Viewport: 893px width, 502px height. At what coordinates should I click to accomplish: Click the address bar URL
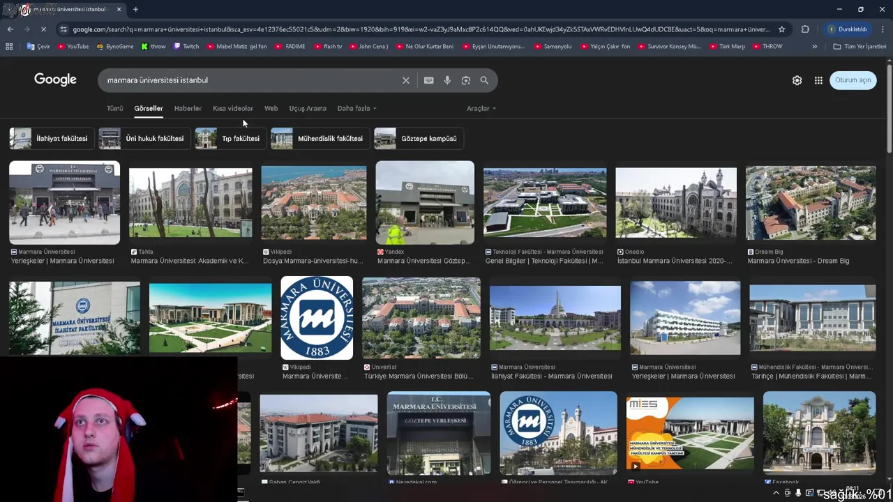click(x=421, y=29)
